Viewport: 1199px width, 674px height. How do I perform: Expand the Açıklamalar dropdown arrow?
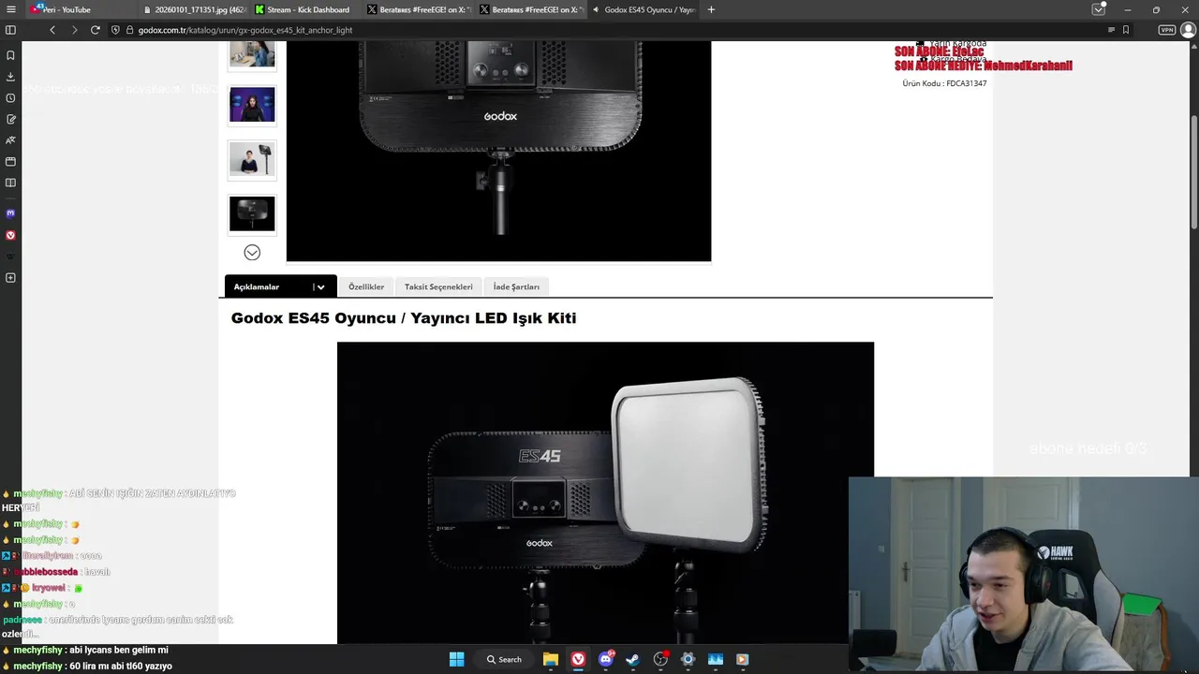(320, 287)
